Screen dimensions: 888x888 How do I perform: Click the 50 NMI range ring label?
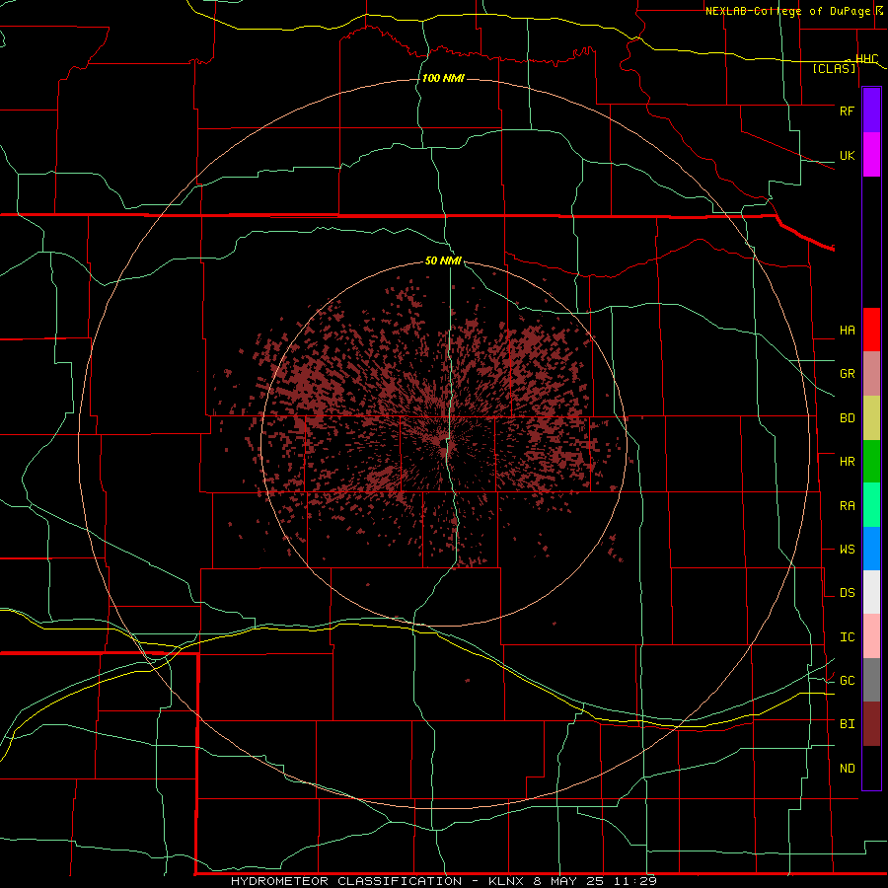[x=443, y=260]
